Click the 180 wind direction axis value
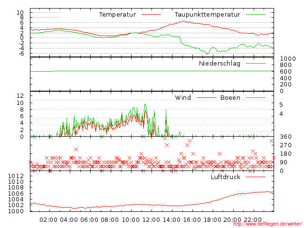Image resolution: width=304 pixels, height=228 pixels. (286, 154)
